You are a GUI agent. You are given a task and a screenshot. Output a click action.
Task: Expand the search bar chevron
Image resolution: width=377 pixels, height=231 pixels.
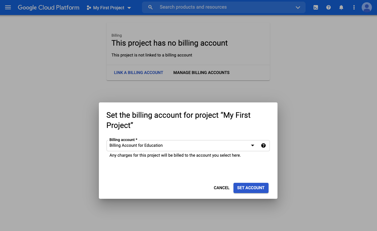click(x=298, y=7)
